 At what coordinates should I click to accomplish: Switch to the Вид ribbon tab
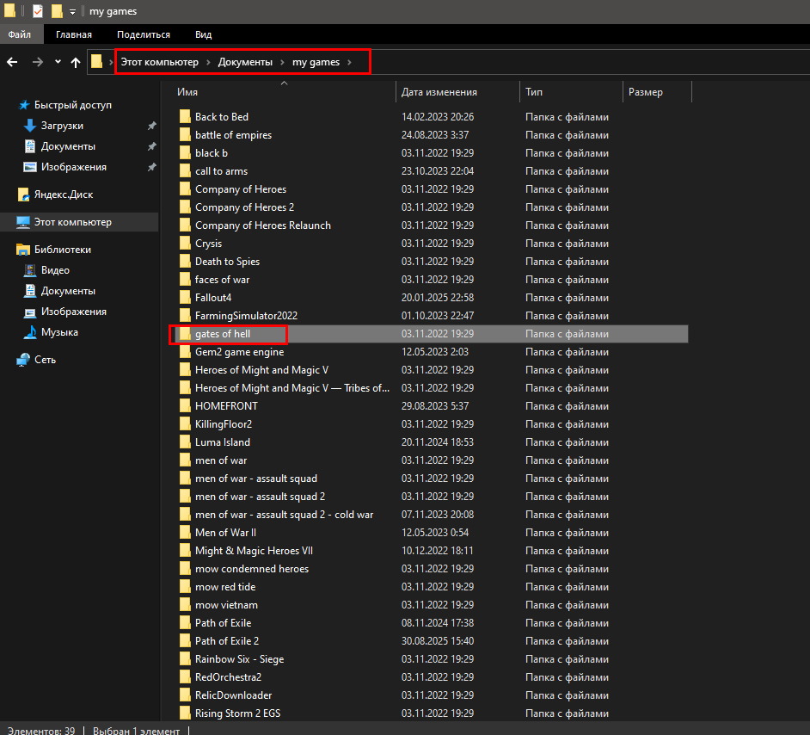(x=204, y=34)
